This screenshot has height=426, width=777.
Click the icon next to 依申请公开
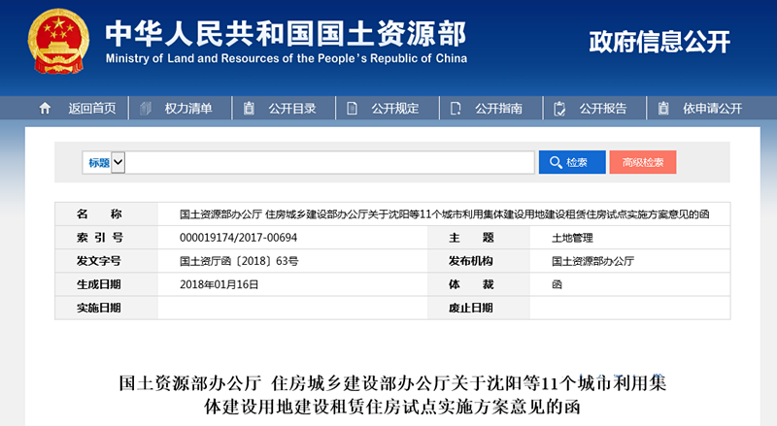(663, 109)
